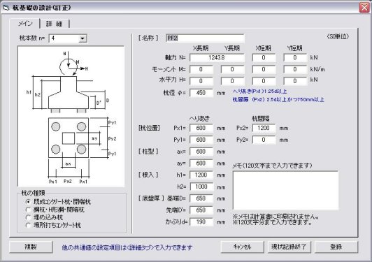Click the 登録 button
372x262 pixels.
[x=336, y=247]
